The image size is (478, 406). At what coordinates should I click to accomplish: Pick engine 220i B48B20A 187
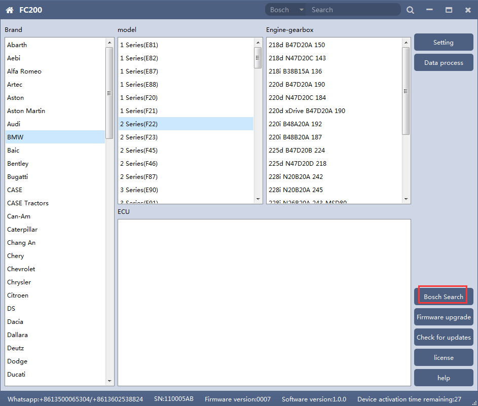pos(334,137)
